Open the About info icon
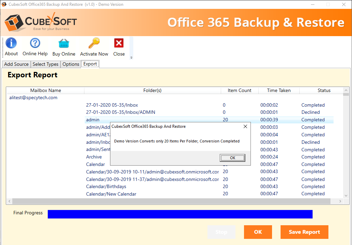Screen dimensions: 352x245 11,43
